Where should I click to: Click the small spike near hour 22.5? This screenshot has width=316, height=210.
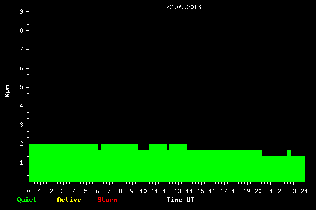[x=289, y=153]
